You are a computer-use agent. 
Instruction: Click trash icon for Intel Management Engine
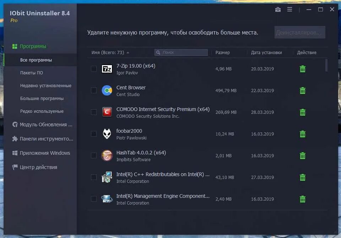tap(303, 199)
